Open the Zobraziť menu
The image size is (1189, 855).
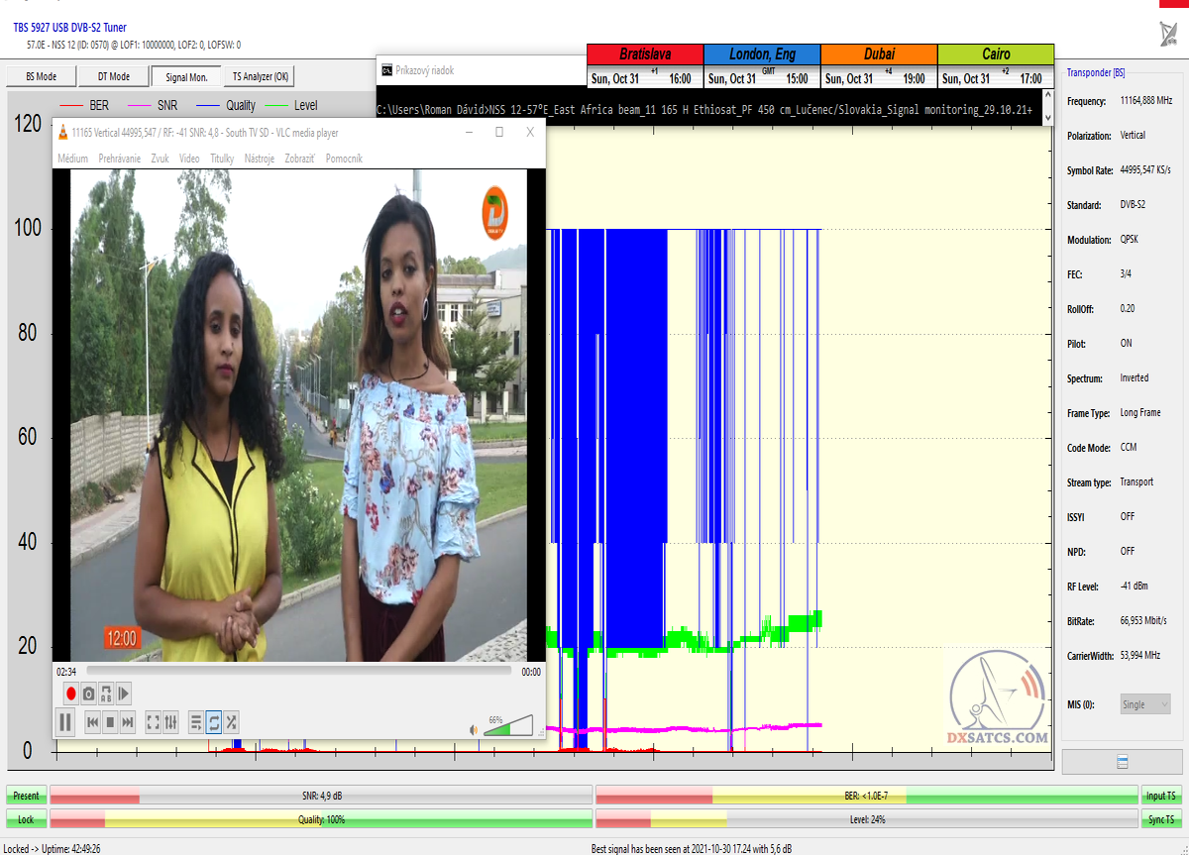point(300,159)
